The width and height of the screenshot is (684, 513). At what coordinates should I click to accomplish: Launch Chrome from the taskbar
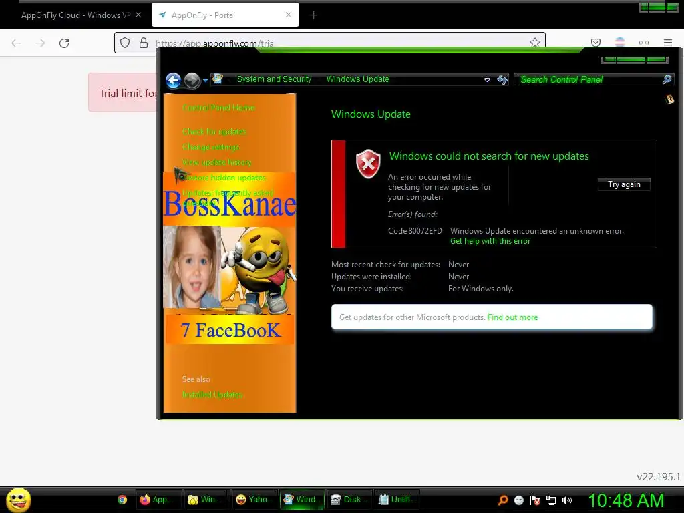tap(122, 500)
